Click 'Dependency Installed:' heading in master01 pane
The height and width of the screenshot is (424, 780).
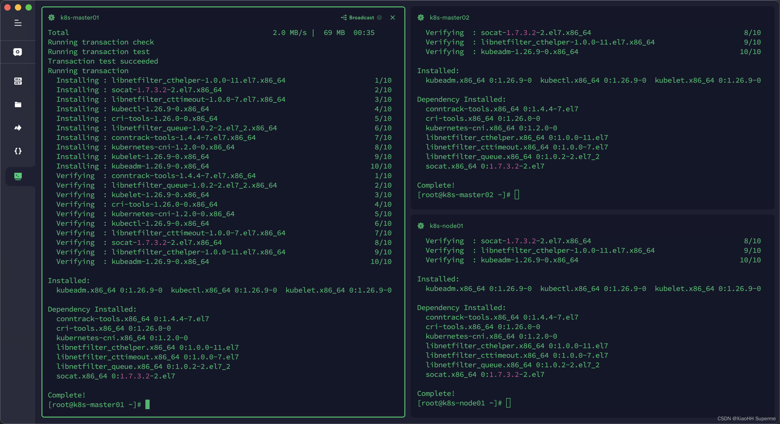[92, 309]
